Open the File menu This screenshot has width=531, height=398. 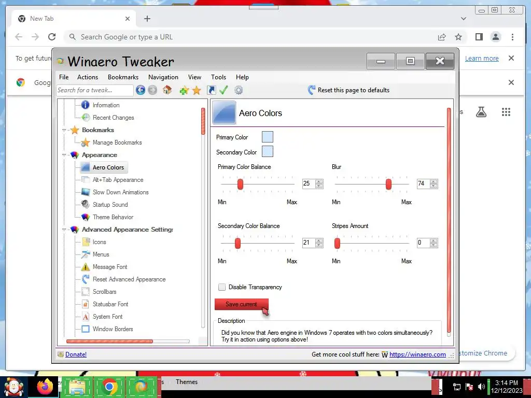point(64,77)
